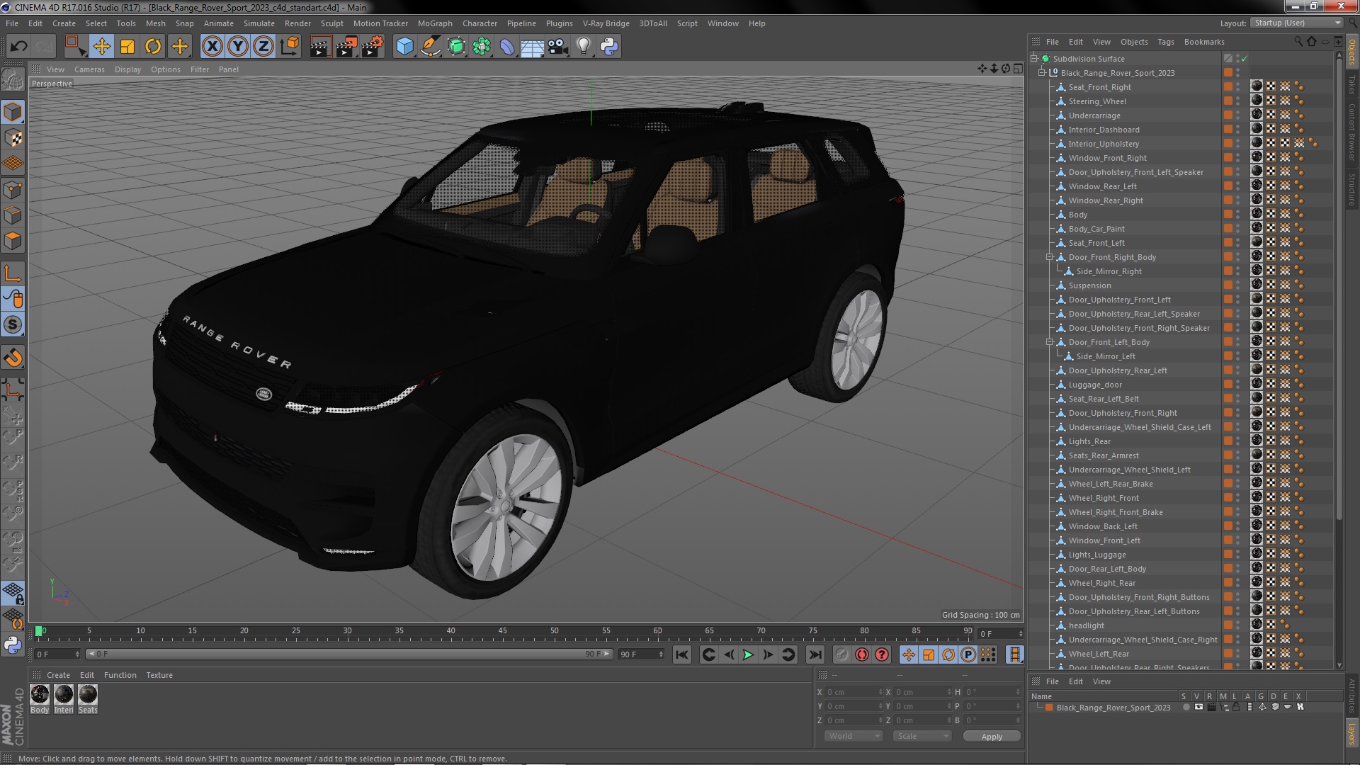Toggle Autokeying red button
Screen dimensions: 1360x765
(861, 655)
